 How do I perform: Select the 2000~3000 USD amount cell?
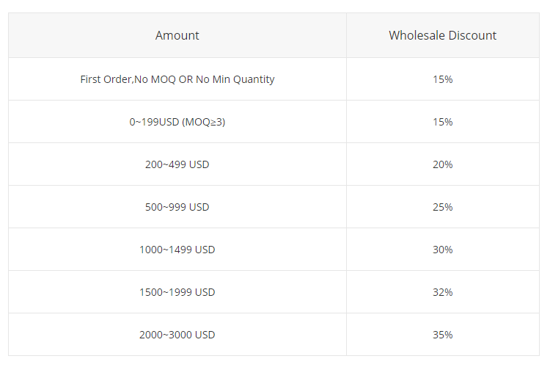click(x=177, y=335)
